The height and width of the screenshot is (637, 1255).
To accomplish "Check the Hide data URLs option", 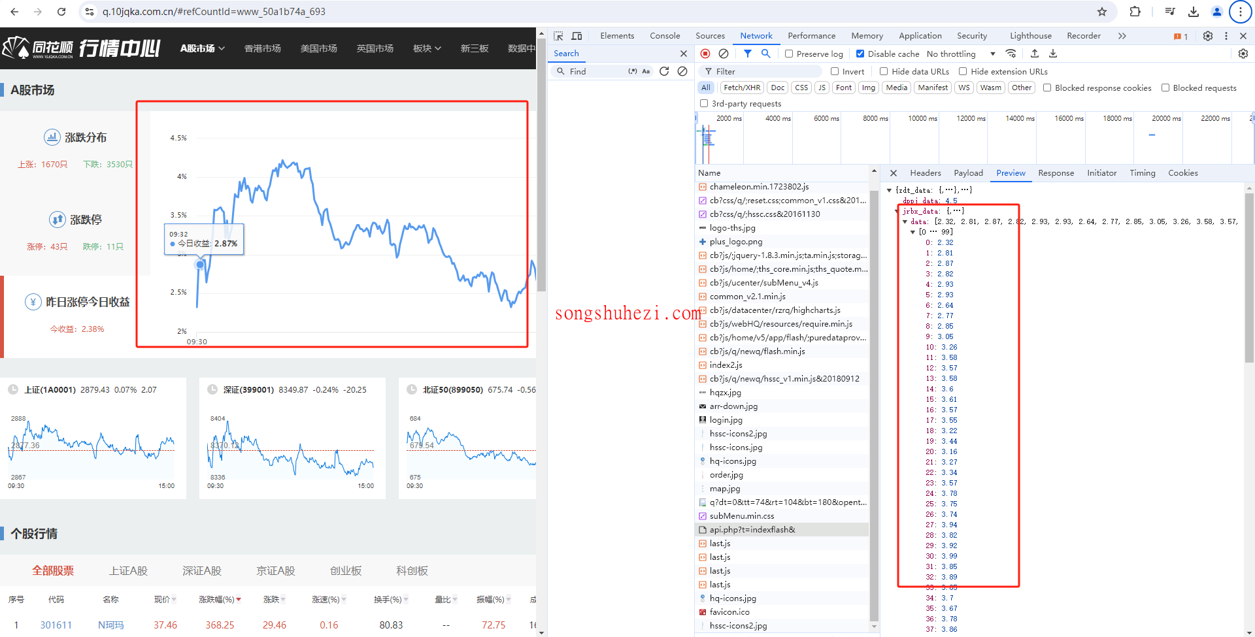I will coord(884,71).
